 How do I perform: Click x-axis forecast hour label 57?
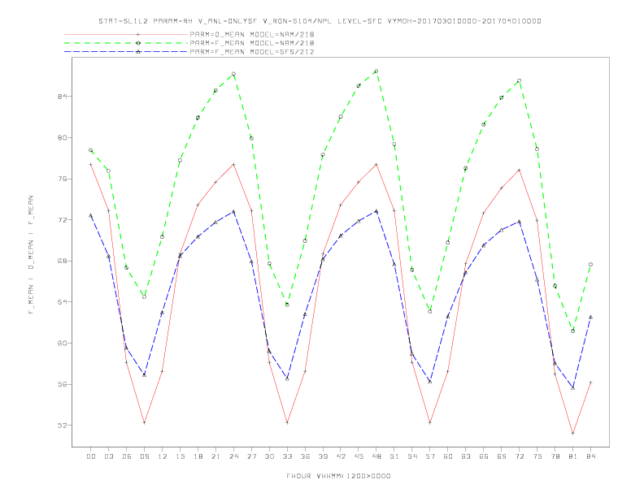[x=430, y=456]
